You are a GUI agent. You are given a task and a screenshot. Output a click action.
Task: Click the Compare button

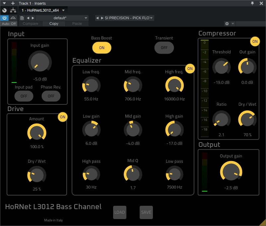pos(31,24)
